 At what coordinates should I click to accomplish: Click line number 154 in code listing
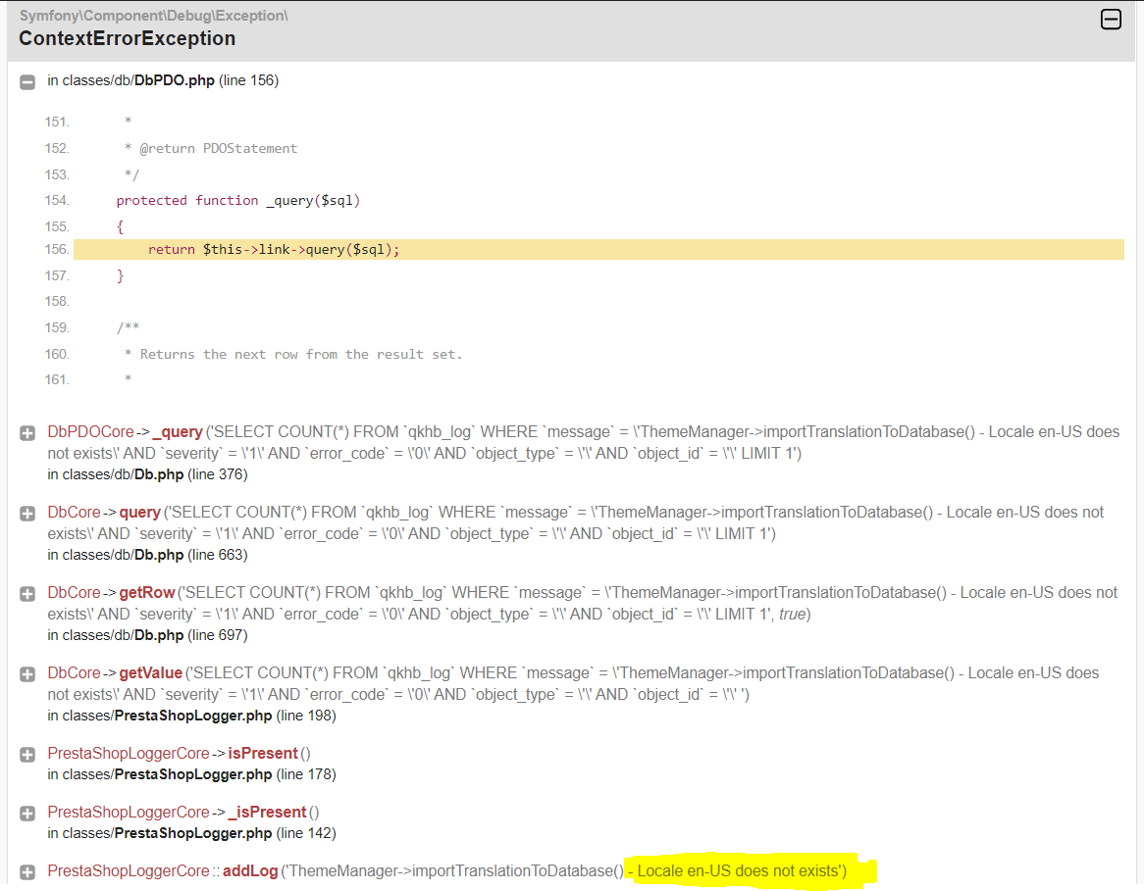click(57, 200)
